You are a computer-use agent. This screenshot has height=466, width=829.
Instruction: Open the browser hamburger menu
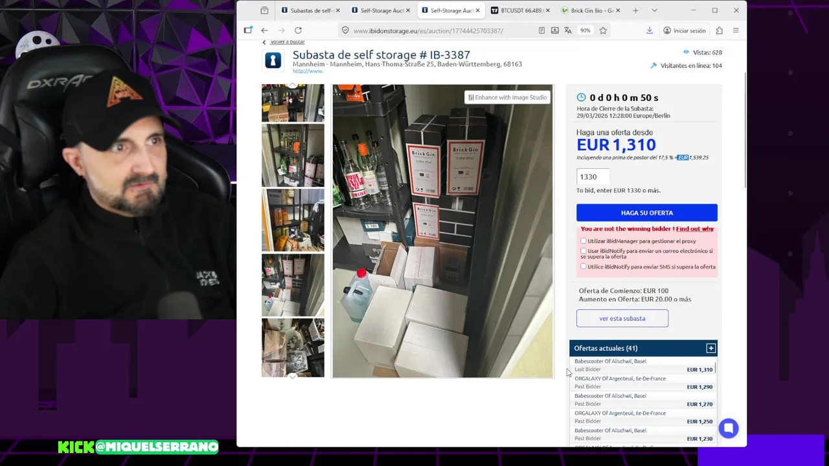736,30
